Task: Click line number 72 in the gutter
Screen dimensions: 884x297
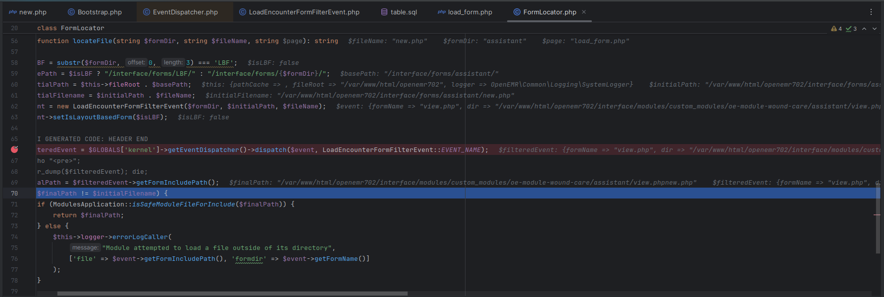Action: 14,215
